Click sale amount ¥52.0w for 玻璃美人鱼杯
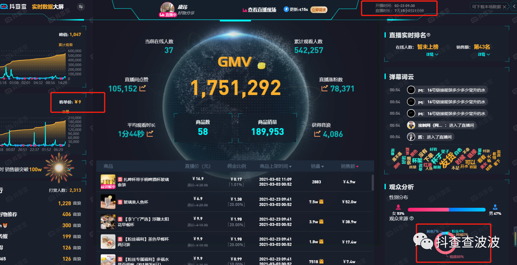This screenshot has height=265, width=517. tap(349, 202)
